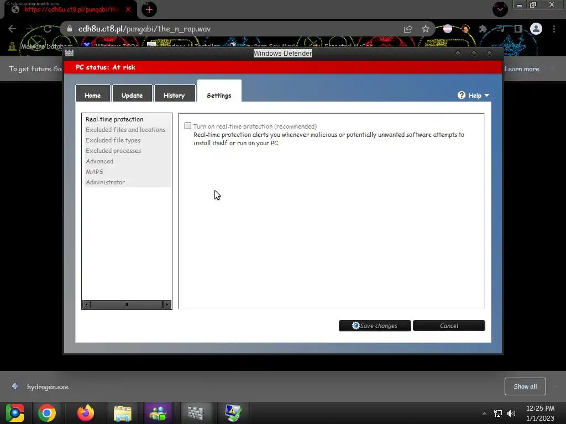Click the share page icon
Screen dimensions: 566x424
click(408, 29)
